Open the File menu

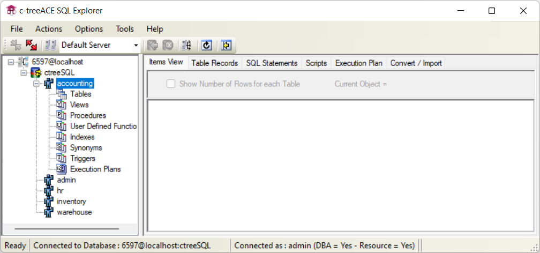point(17,29)
